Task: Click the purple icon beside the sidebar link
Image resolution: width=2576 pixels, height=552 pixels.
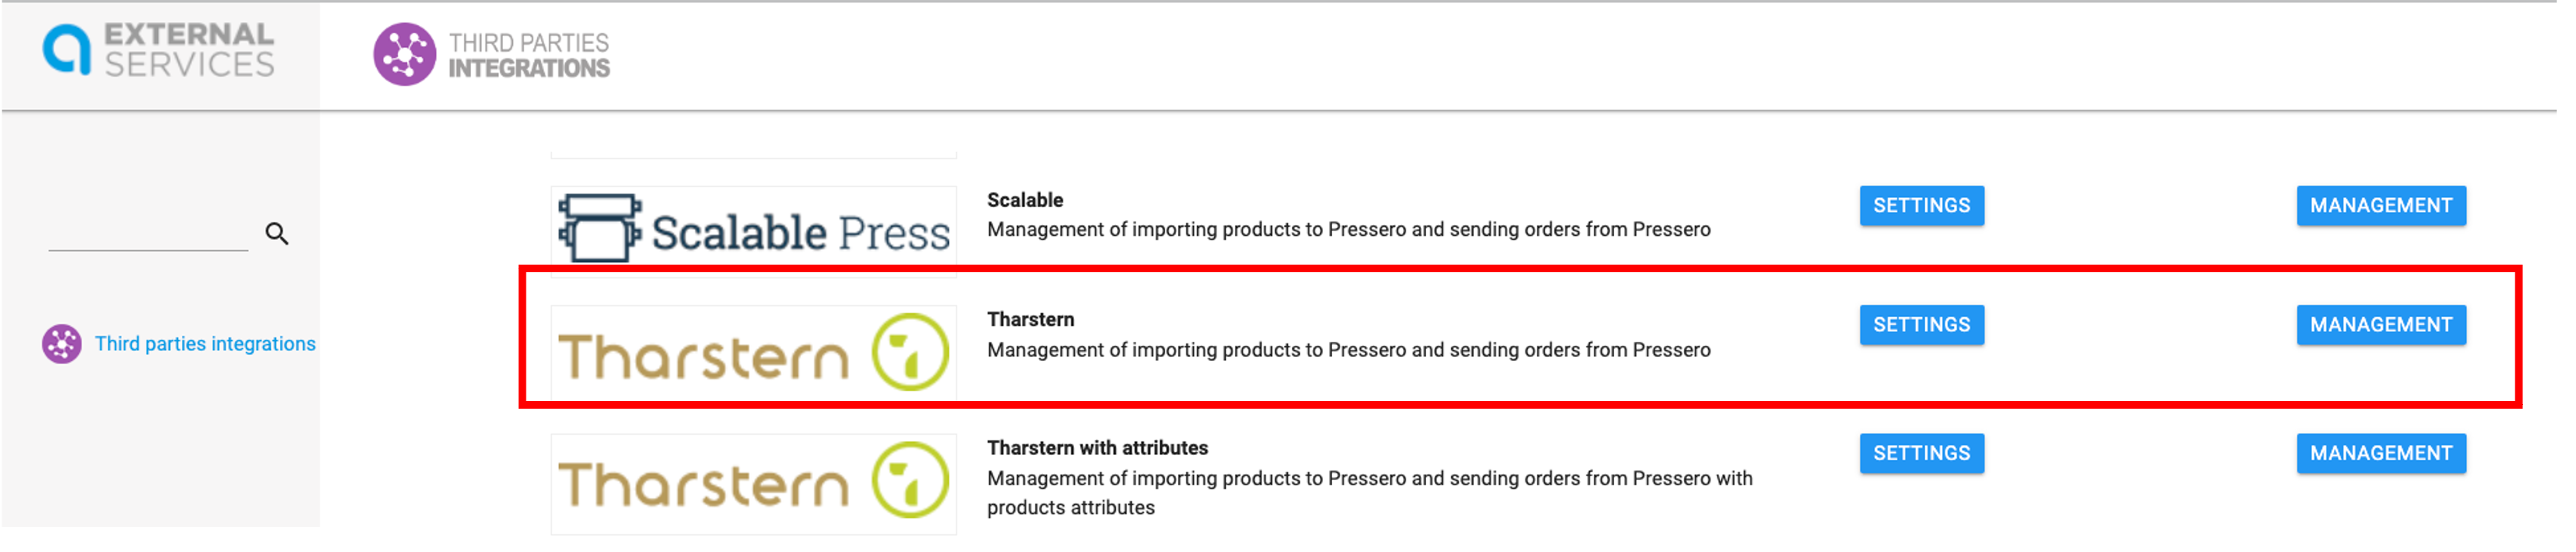Action: coord(62,344)
